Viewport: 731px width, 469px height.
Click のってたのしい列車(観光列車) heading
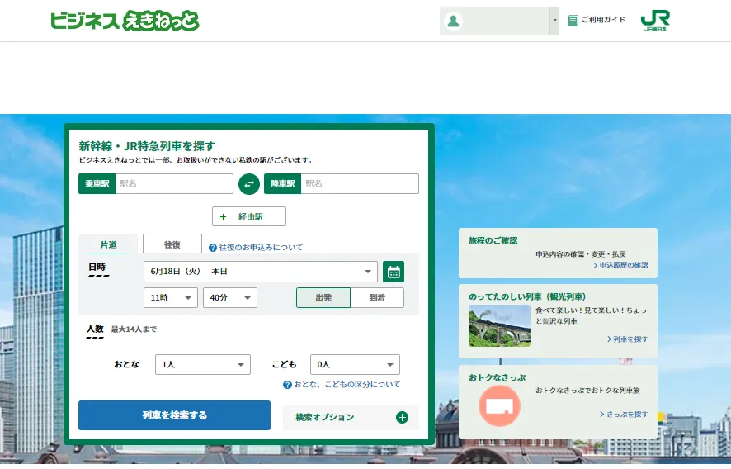[527, 296]
